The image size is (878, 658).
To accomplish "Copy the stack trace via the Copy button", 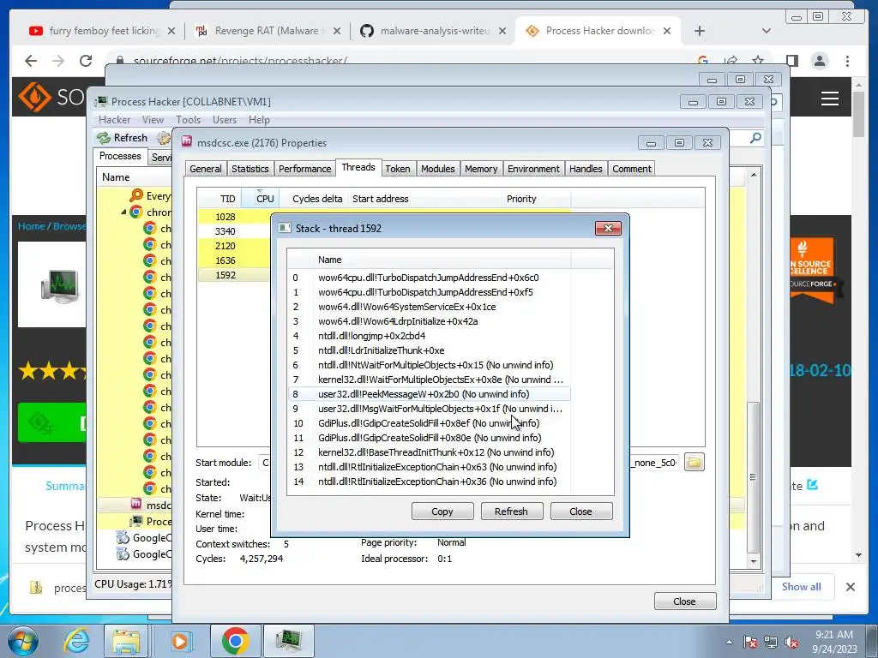I will coord(442,511).
